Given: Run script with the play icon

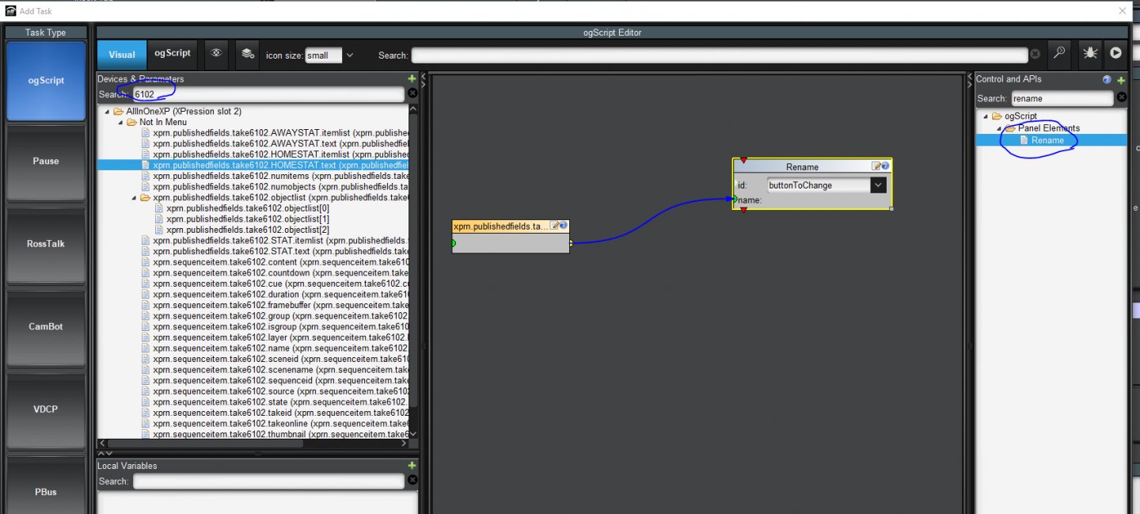Looking at the screenshot, I should point(1115,53).
